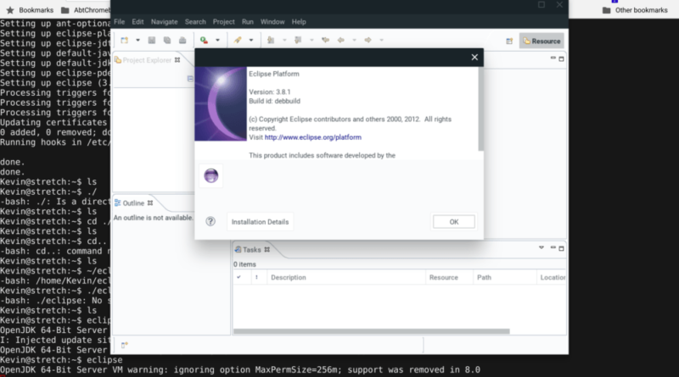Switch to the Resource perspective
Screen dimensions: 679x377
click(542, 41)
